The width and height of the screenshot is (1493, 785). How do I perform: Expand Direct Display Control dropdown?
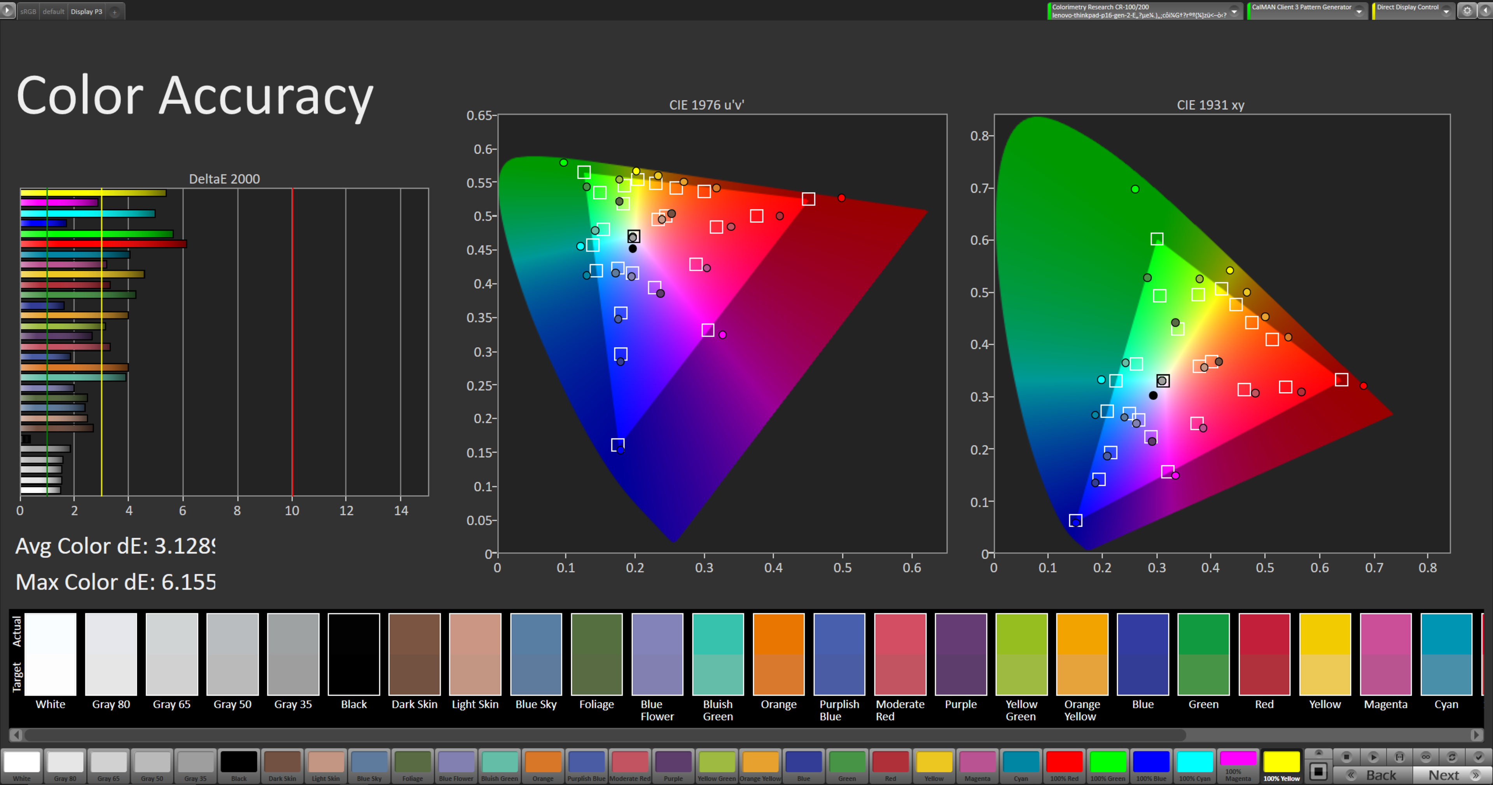pos(1447,11)
